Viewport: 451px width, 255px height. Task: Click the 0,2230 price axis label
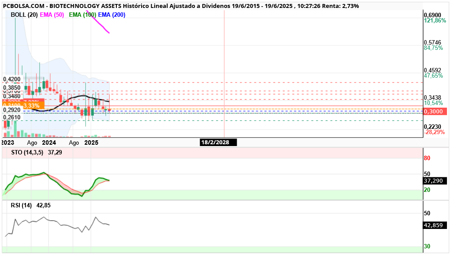pos(432,127)
